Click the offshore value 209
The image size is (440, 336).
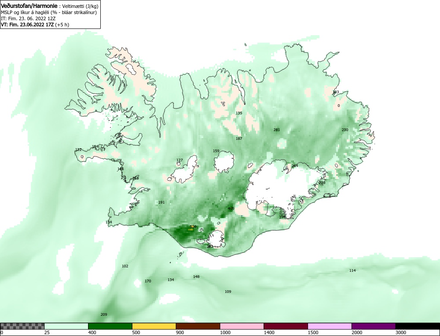[x=104, y=314]
